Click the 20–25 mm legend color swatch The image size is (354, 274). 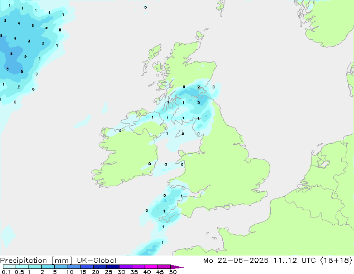pos(99,267)
